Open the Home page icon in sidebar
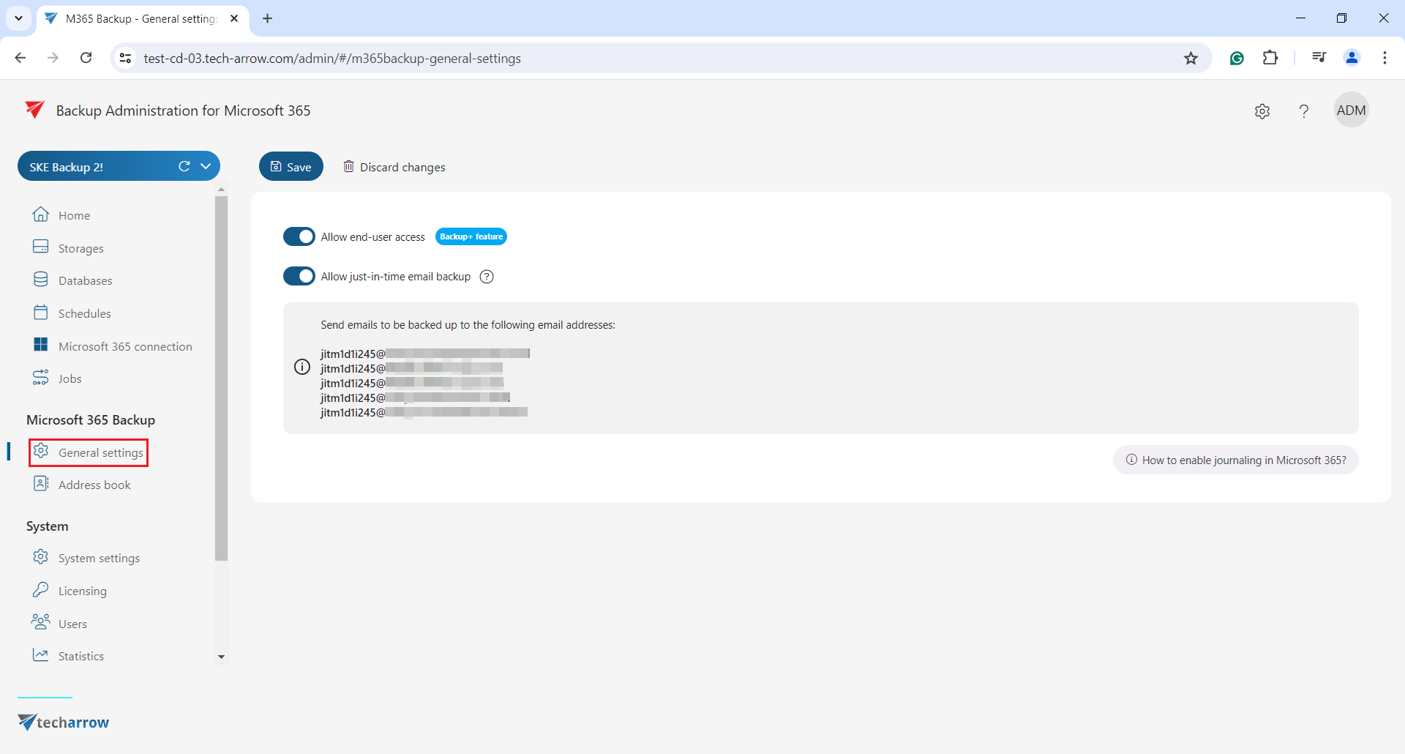The height and width of the screenshot is (754, 1405). pos(41,214)
